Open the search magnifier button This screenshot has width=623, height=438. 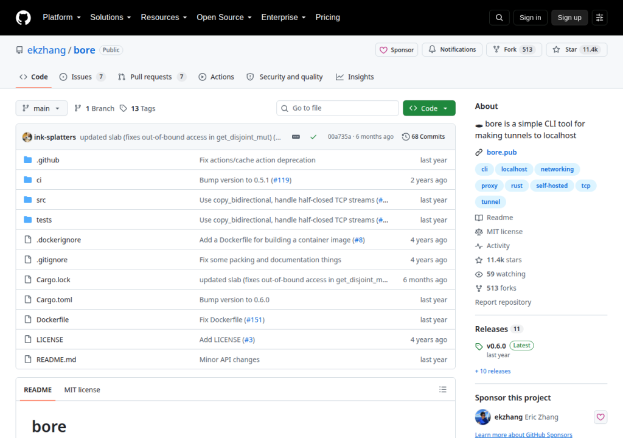pos(499,18)
